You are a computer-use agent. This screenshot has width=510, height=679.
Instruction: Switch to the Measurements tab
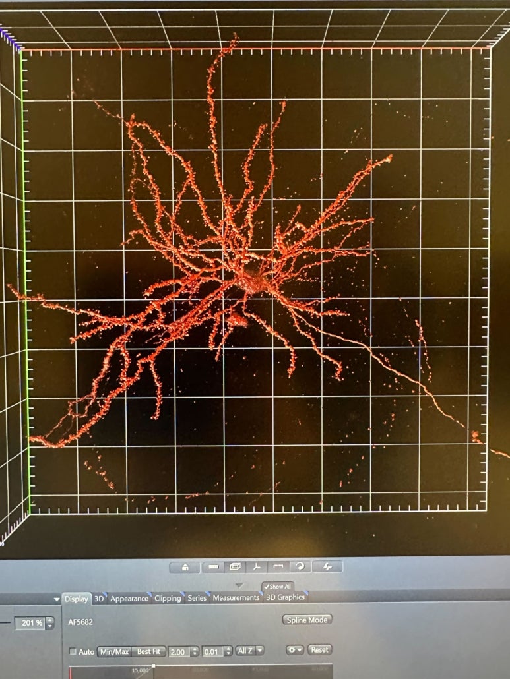pyautogui.click(x=236, y=598)
